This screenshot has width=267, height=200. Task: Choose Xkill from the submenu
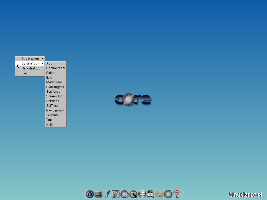(x=56, y=124)
